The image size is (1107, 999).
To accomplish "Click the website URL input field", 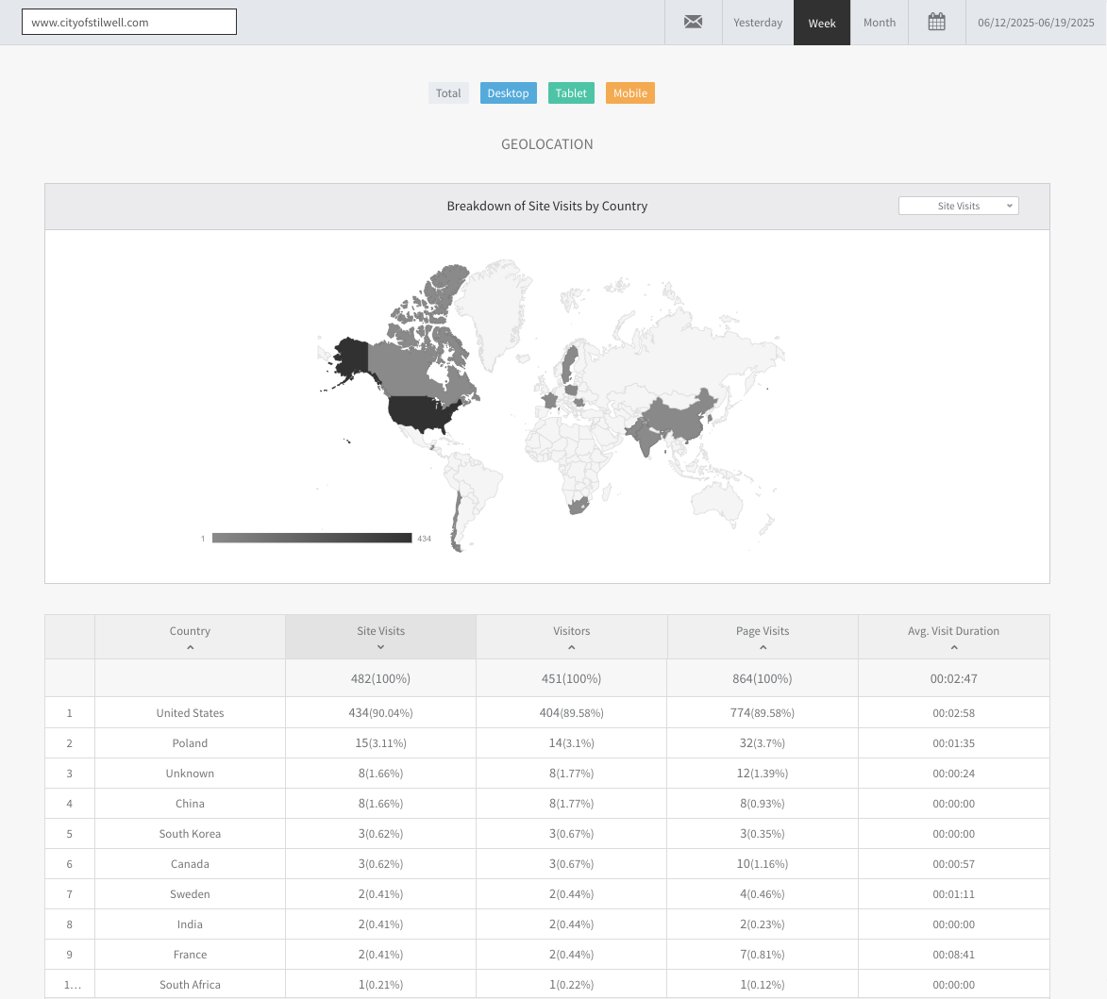I will 129,22.
